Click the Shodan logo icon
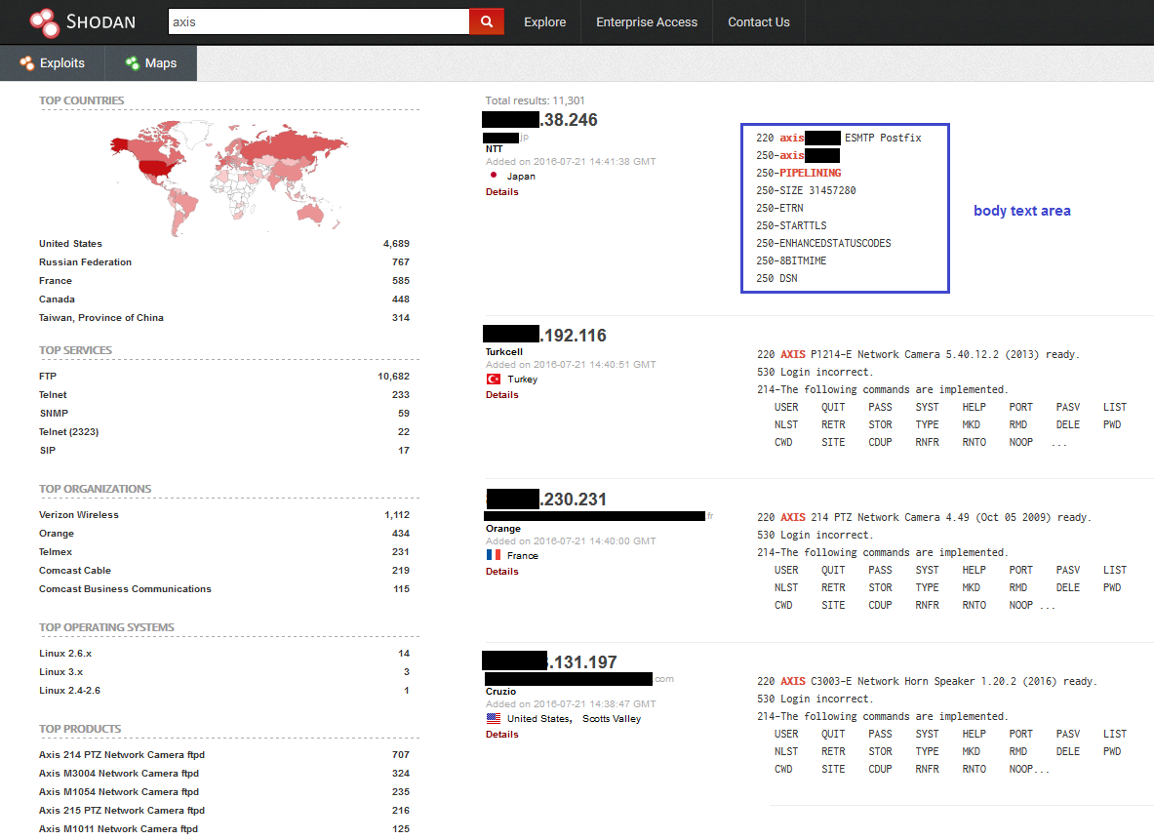 (45, 22)
